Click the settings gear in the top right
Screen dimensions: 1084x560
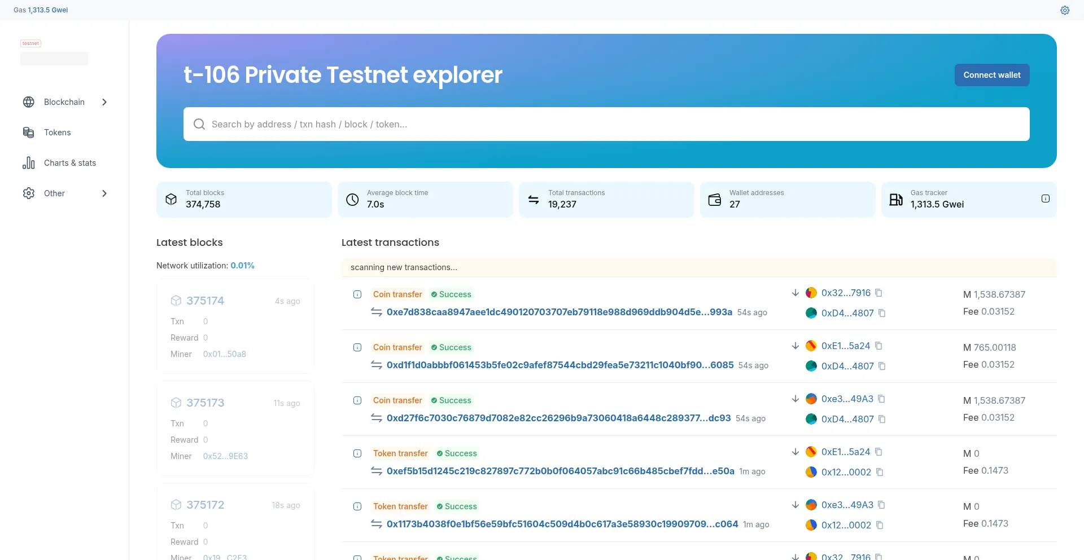click(1065, 10)
